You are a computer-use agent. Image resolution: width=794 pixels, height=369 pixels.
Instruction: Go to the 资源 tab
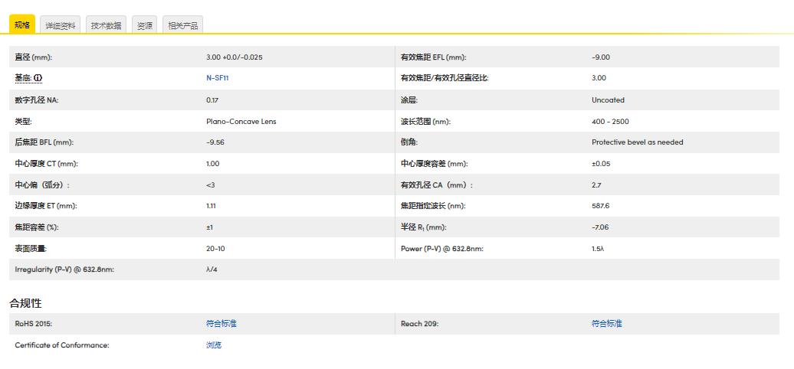pos(144,25)
